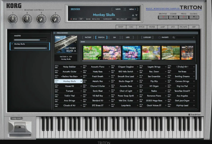Star the Arp Angeles program
212x144 pixels.
(x=194, y=96)
